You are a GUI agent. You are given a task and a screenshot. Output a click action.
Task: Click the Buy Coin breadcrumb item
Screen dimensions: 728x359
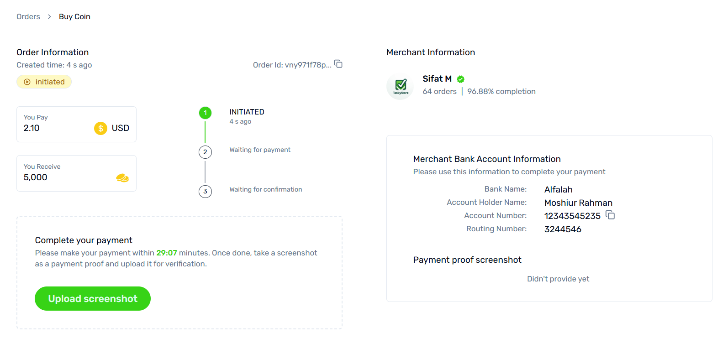point(74,16)
